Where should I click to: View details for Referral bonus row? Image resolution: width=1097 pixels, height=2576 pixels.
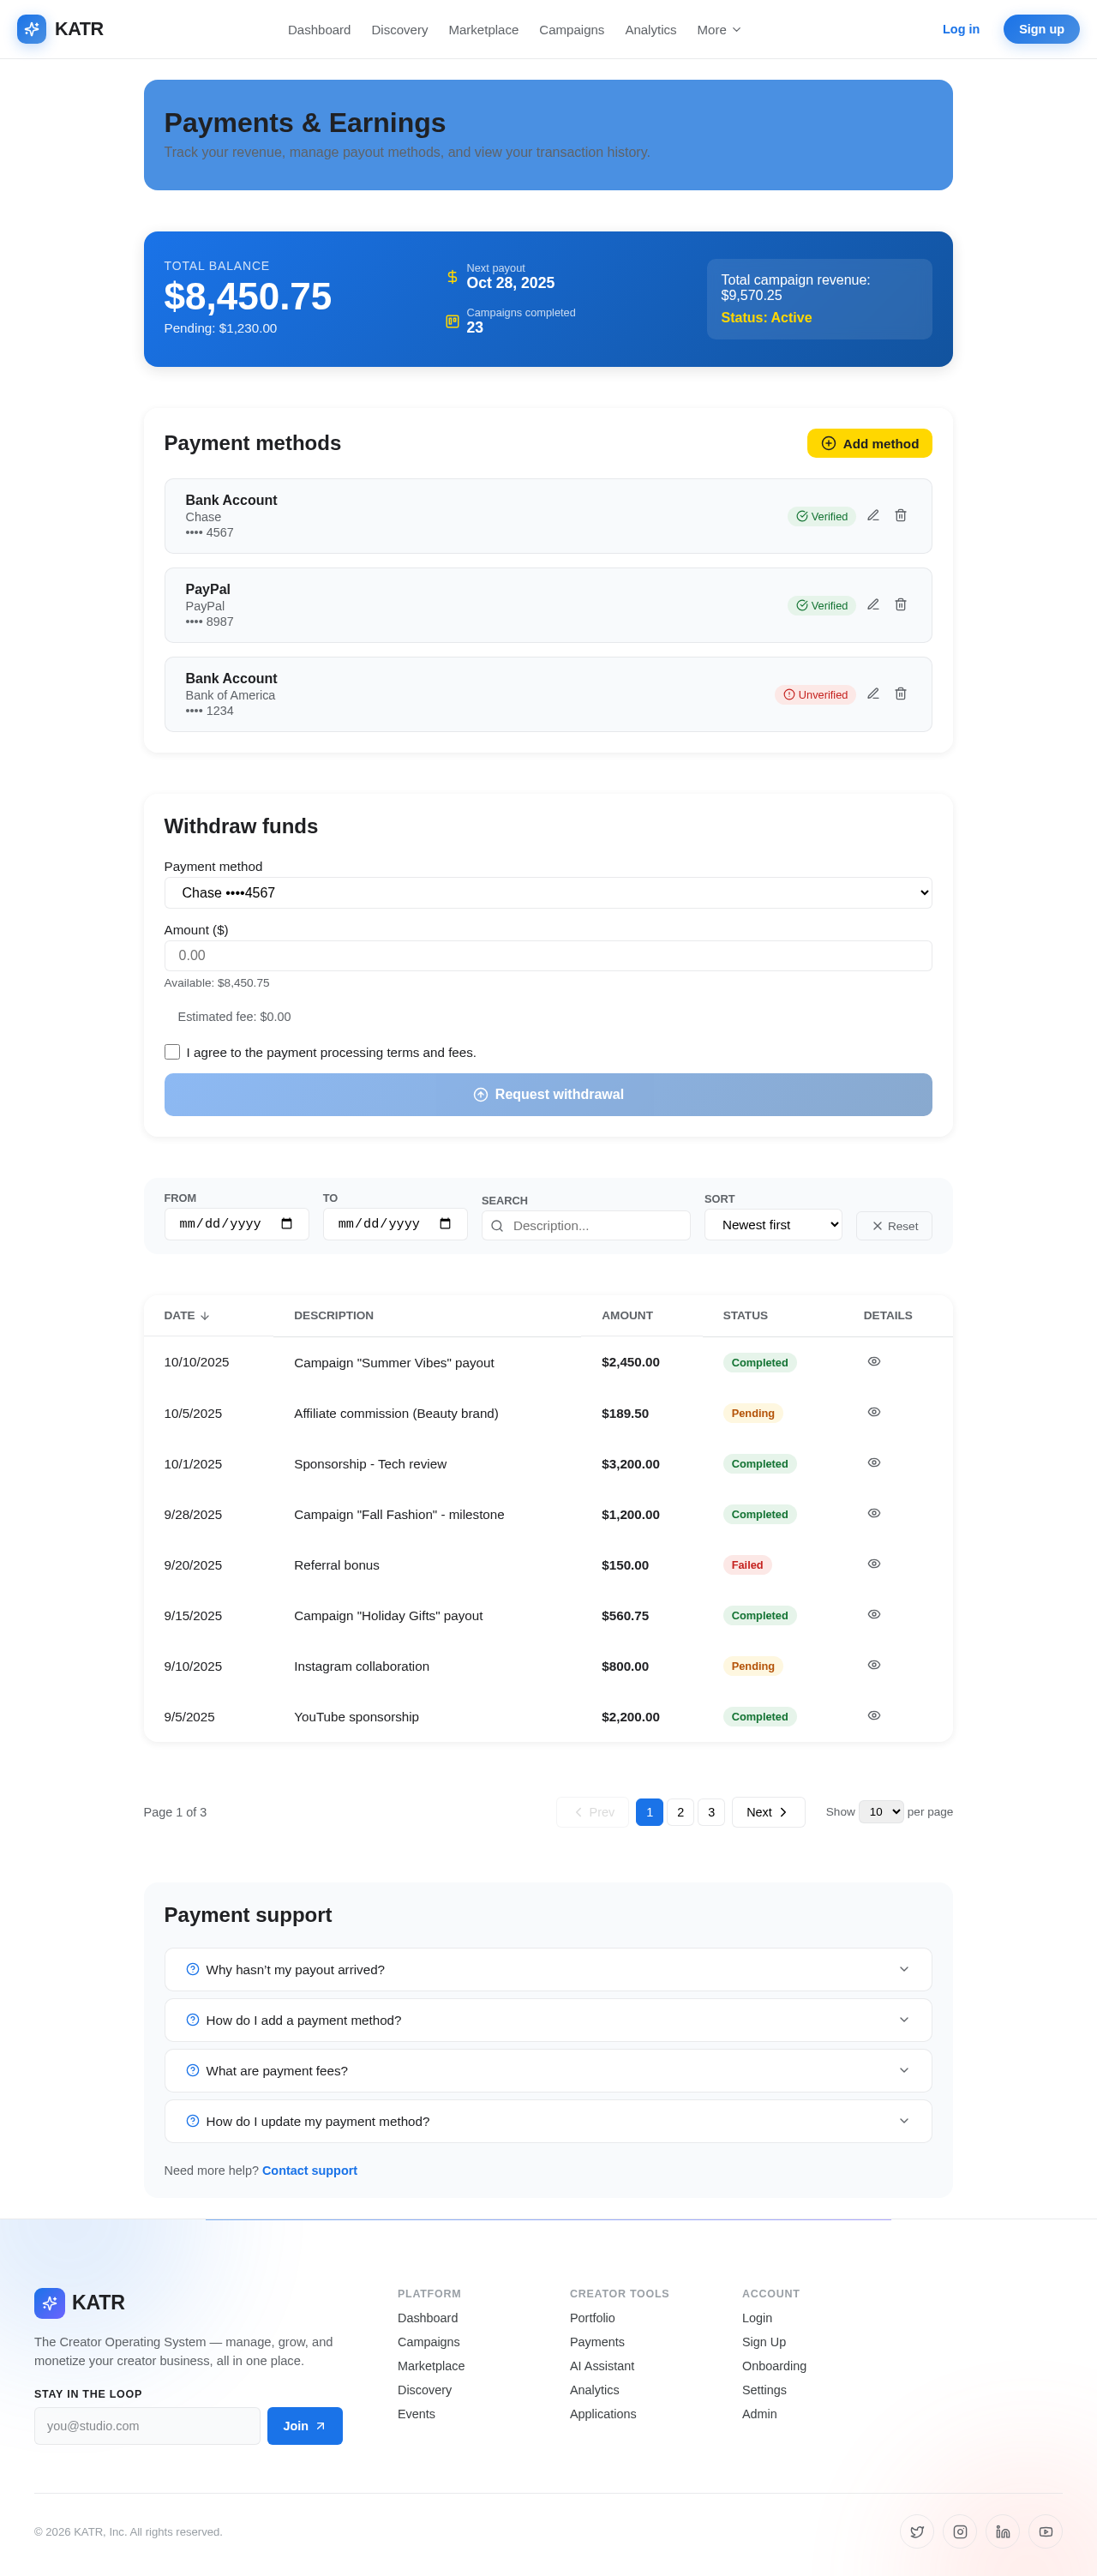[874, 1564]
